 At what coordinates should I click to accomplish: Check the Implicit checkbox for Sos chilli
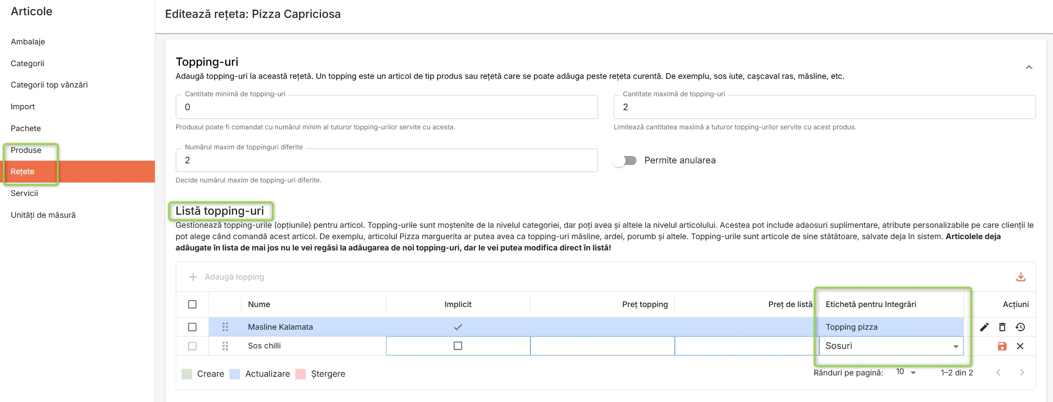[x=458, y=346]
